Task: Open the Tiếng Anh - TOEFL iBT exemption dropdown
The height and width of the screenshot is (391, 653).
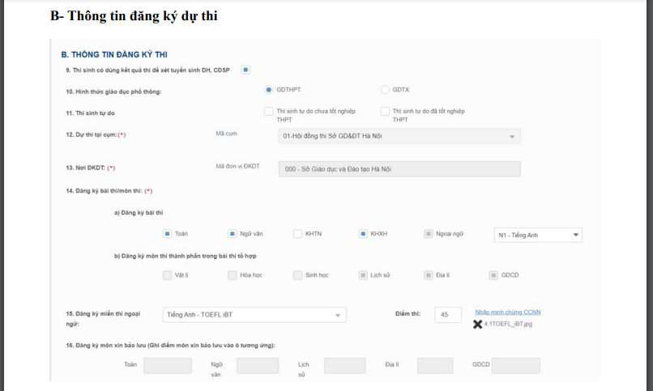Action: pos(254,315)
